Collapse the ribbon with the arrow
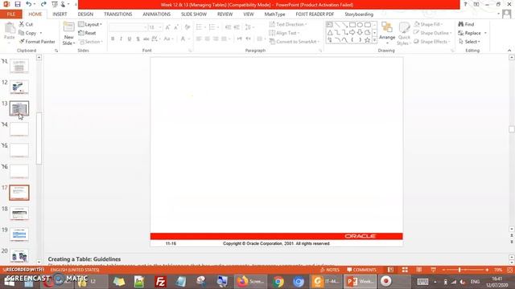 [509, 50]
